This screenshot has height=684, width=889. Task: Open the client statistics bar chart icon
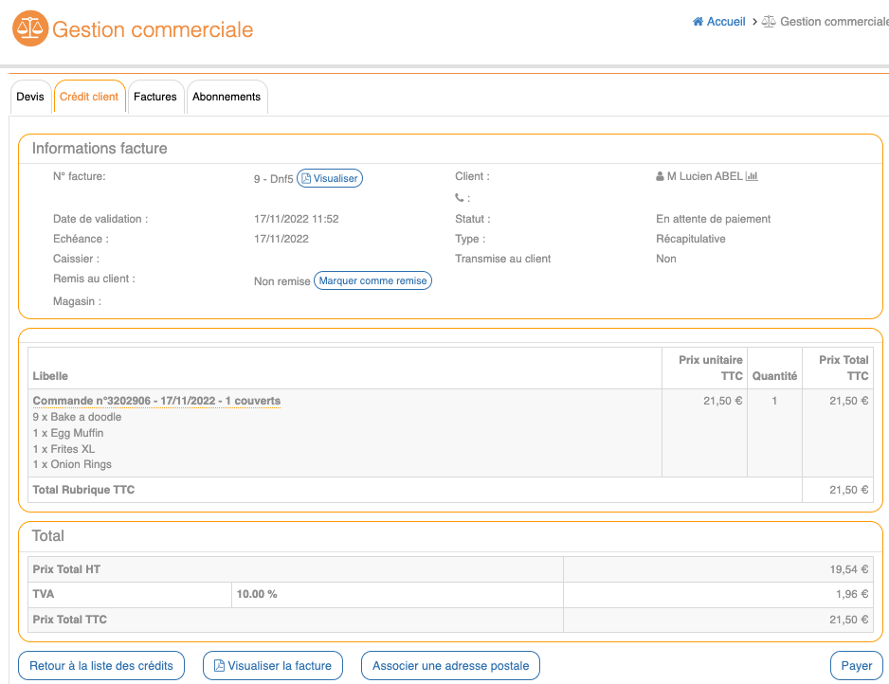click(x=753, y=176)
